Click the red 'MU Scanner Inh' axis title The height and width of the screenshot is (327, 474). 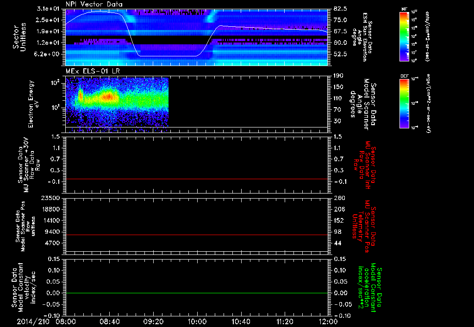(x=365, y=165)
